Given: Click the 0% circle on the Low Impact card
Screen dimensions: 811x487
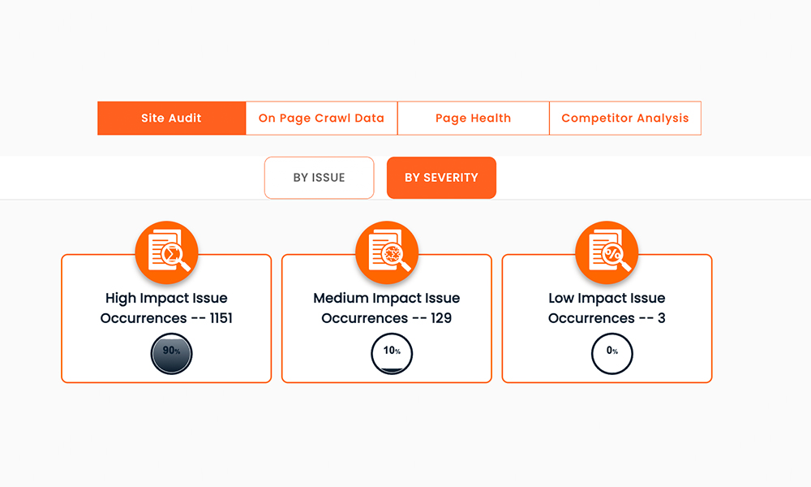Looking at the screenshot, I should pyautogui.click(x=611, y=354).
